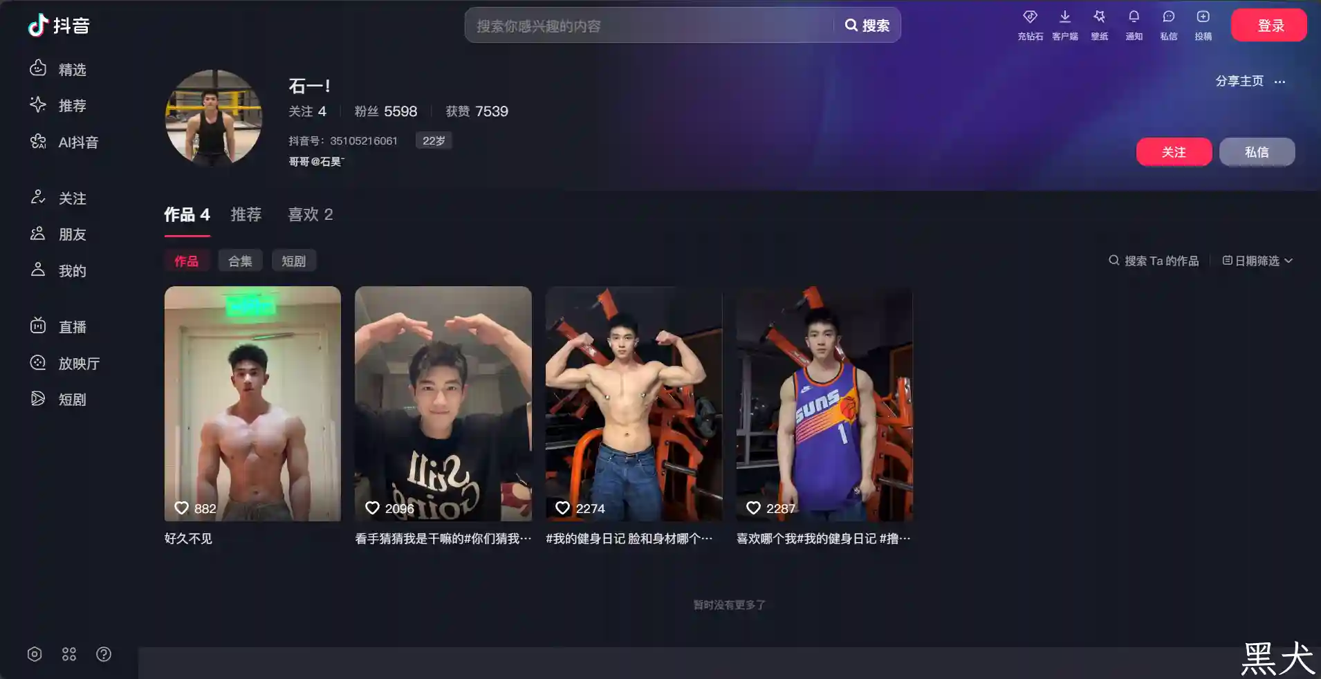Open the client download icon

coord(1064,18)
